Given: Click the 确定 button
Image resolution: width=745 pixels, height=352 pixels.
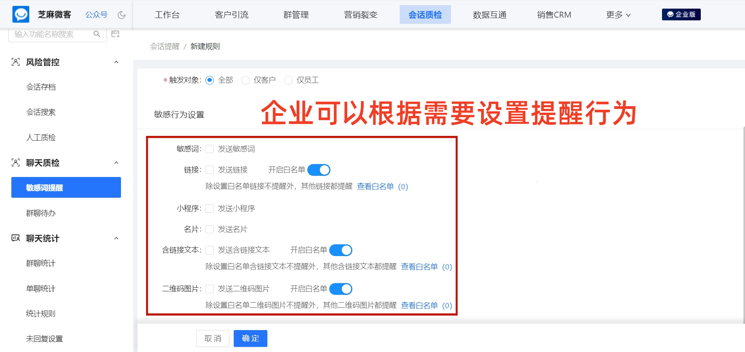Looking at the screenshot, I should 251,338.
